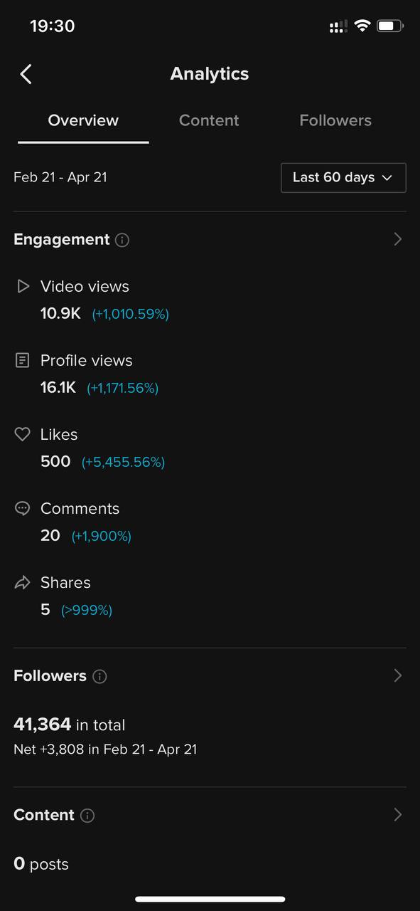Tap the Likes heart icon
Screen dimensions: 420x911
coord(23,434)
